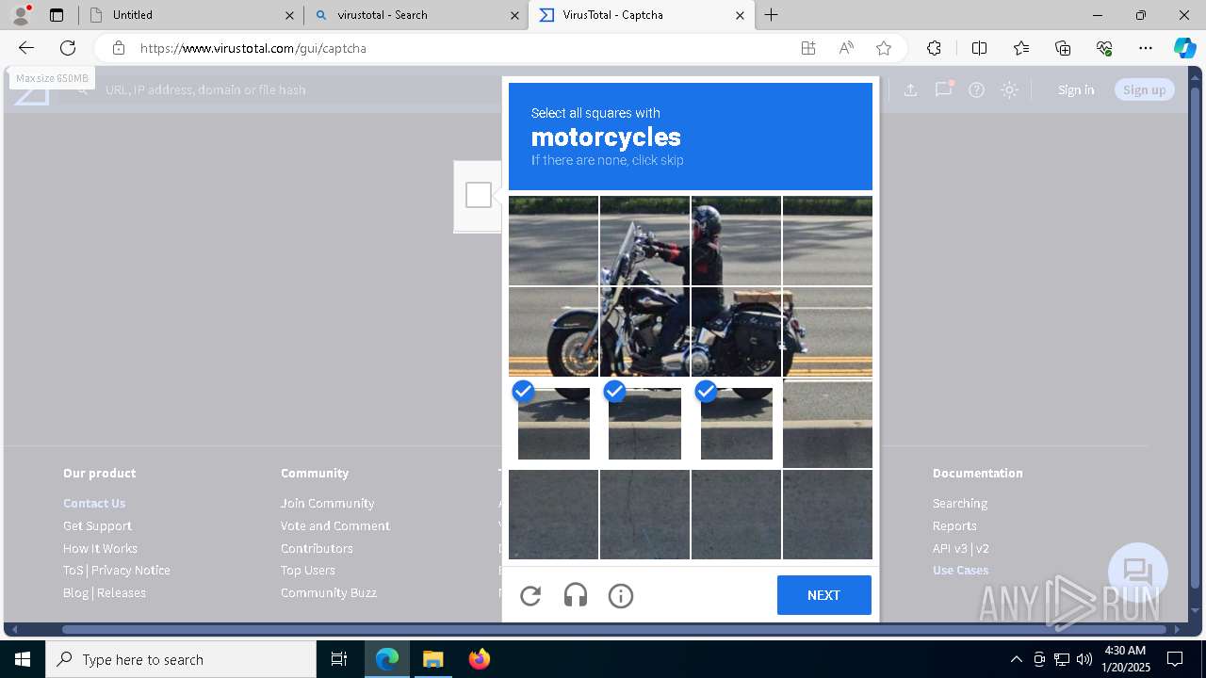This screenshot has width=1206, height=678.
Task: Open the horizontal page scrollbar
Action: point(614,629)
